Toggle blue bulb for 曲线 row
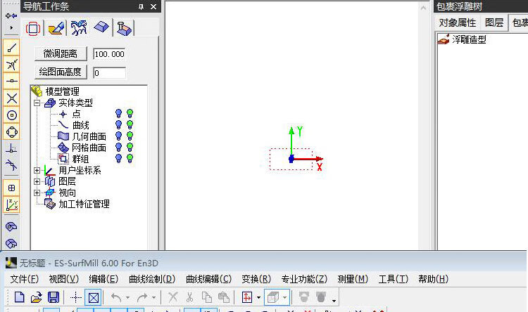Viewport: 528px width, 312px height. [118, 125]
